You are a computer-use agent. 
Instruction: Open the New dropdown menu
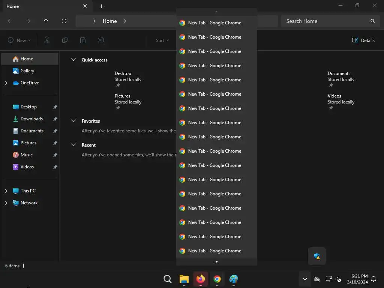pos(19,40)
